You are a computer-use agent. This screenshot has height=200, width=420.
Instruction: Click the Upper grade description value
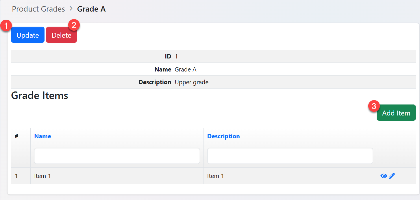point(192,82)
